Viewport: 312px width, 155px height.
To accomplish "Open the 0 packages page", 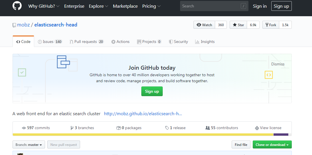I will pyautogui.click(x=129, y=128).
